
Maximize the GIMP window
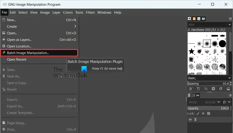[x=212, y=4]
